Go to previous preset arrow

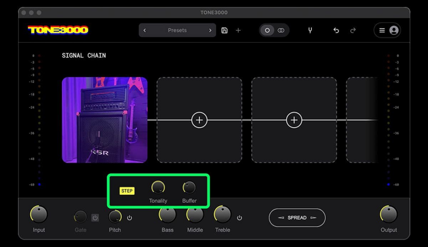pyautogui.click(x=144, y=30)
